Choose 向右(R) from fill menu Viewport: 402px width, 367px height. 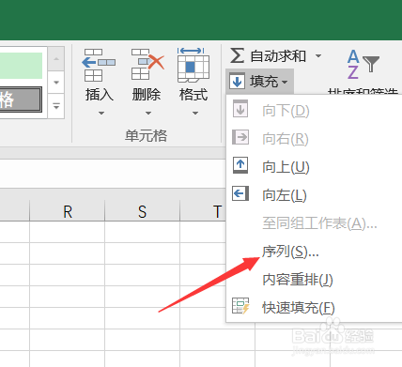(x=314, y=139)
